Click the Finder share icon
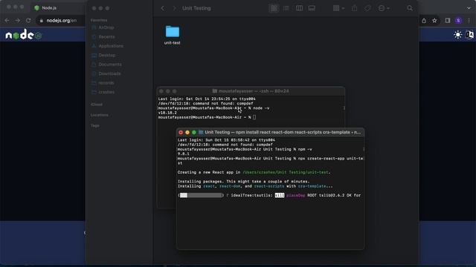 pos(354,8)
